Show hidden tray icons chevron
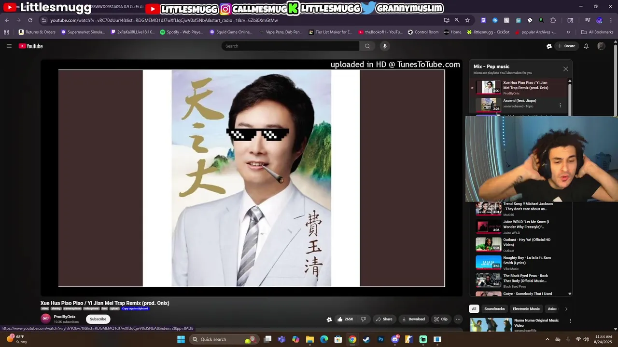Image resolution: width=618 pixels, height=347 pixels. (547, 339)
